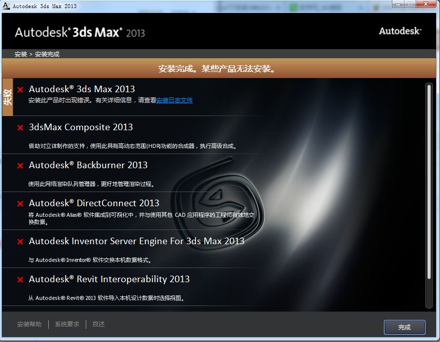Open the 安装日志文件 install log link
This screenshot has width=440, height=342.
(174, 100)
